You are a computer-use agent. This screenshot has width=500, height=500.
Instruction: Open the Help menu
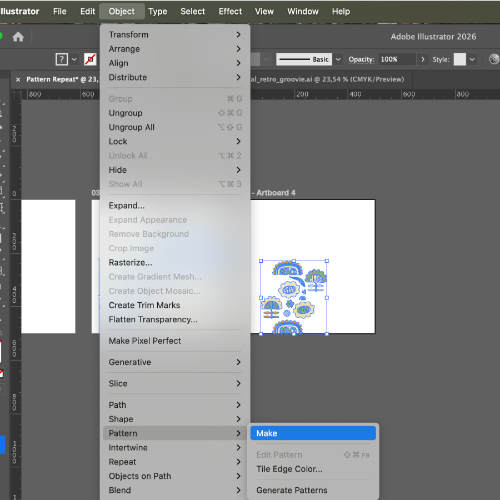tap(341, 12)
